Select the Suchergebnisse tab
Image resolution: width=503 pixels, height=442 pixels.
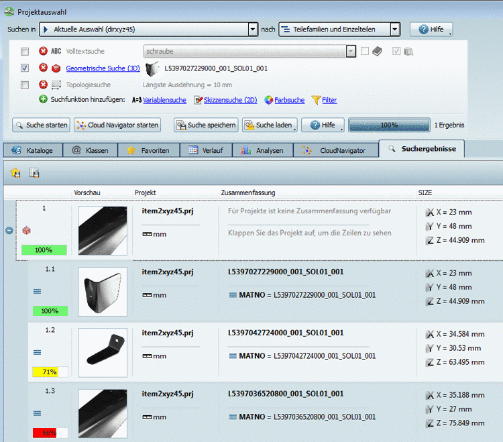[x=422, y=148]
